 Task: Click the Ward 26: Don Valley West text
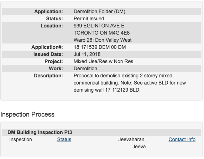pos(103,40)
